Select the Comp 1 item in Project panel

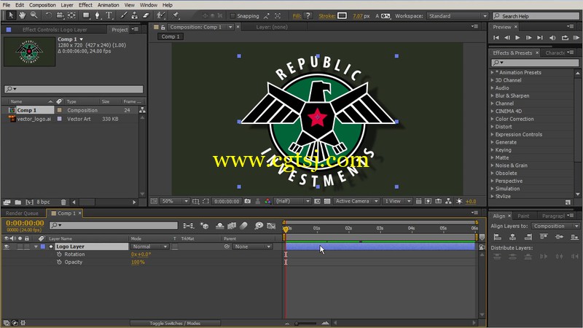26,110
